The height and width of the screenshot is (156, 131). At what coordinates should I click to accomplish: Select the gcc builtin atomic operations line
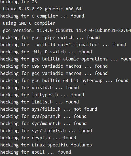pyautogui.click(x=66, y=59)
